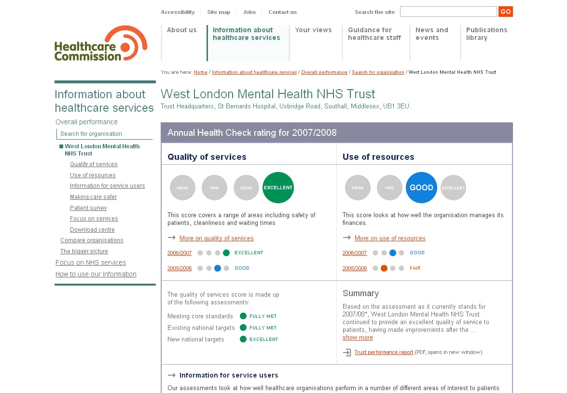This screenshot has width=567, height=393.
Task: Open the Trust performance report link
Action: tap(384, 353)
